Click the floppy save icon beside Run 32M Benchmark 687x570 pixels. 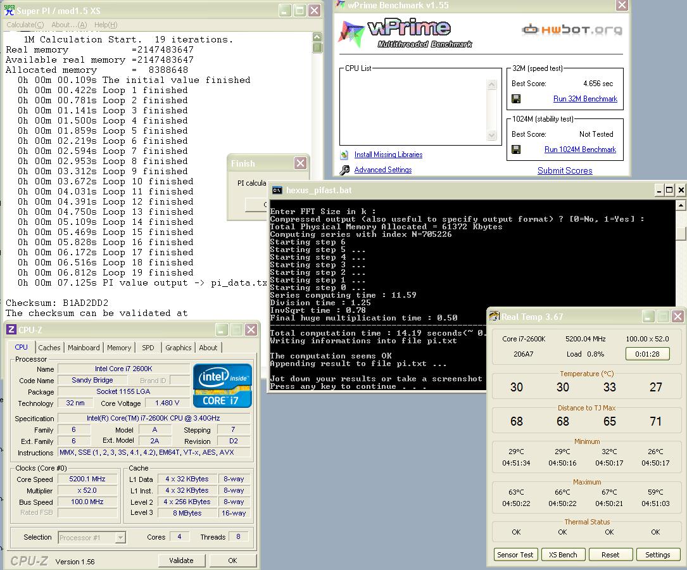point(516,99)
